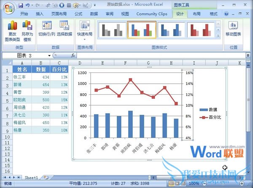This screenshot has height=188, width=253.
Task: Click the Select All corner button
Action: [8, 63]
